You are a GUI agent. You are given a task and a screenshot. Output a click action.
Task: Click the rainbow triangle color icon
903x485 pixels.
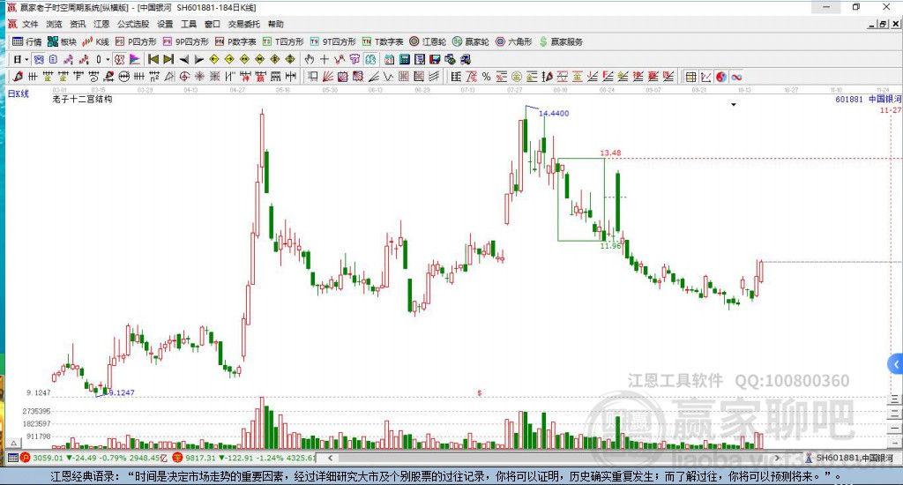point(134,59)
